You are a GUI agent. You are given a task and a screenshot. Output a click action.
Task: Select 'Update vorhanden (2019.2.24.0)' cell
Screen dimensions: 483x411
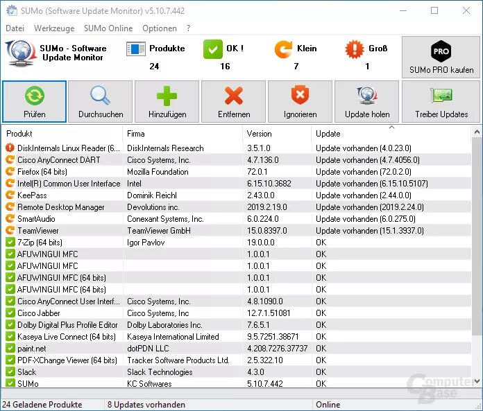coord(370,207)
